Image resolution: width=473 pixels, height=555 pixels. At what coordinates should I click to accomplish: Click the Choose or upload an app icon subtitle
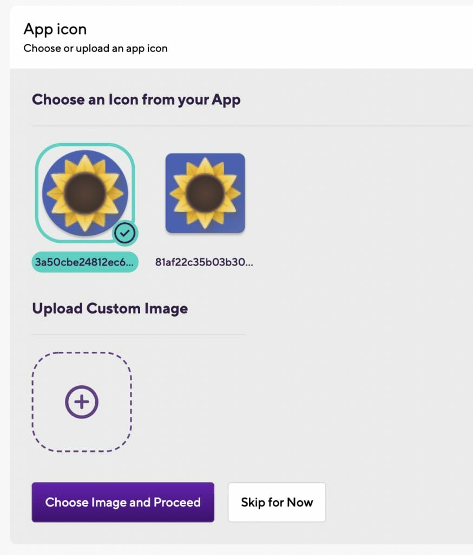pos(95,48)
